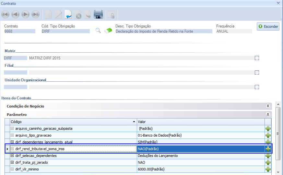Select the Valor cell showing 6000.00(Padrão)

200,169
